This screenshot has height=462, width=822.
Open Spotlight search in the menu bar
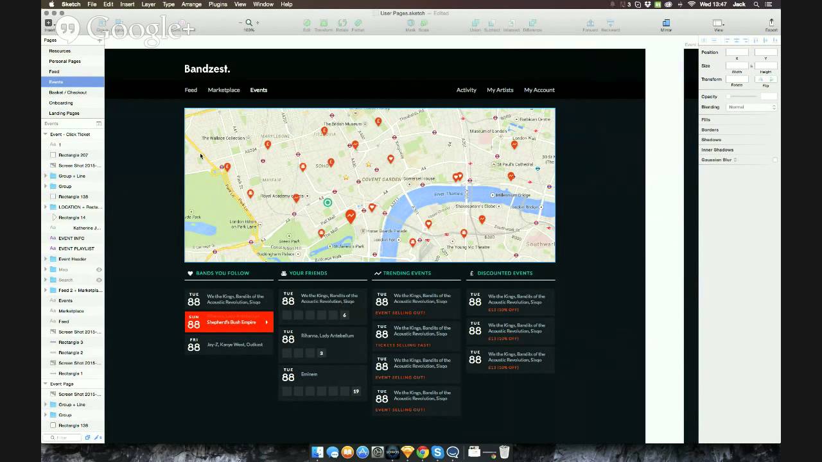[757, 4]
